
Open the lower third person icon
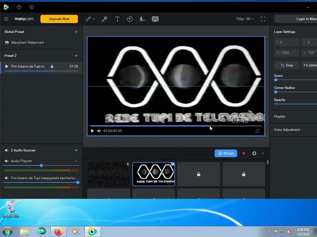point(142,19)
